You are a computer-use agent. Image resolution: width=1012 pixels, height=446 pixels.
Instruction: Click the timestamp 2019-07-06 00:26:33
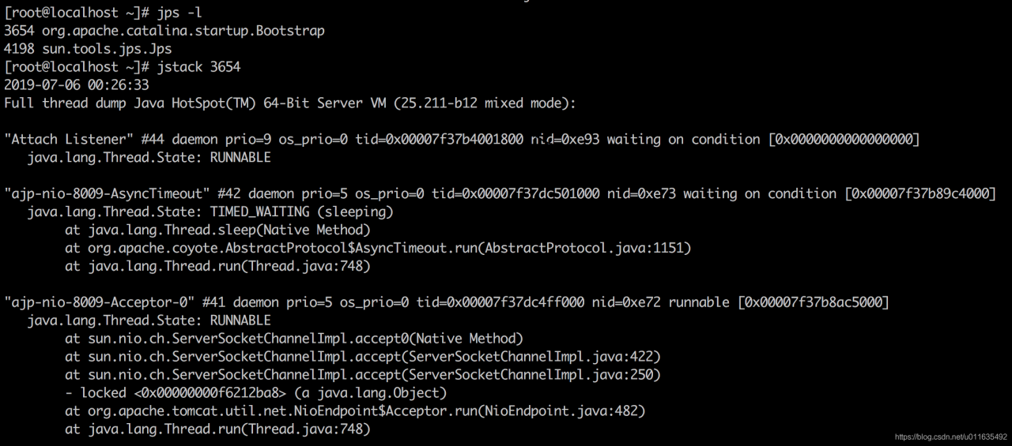[x=76, y=84]
